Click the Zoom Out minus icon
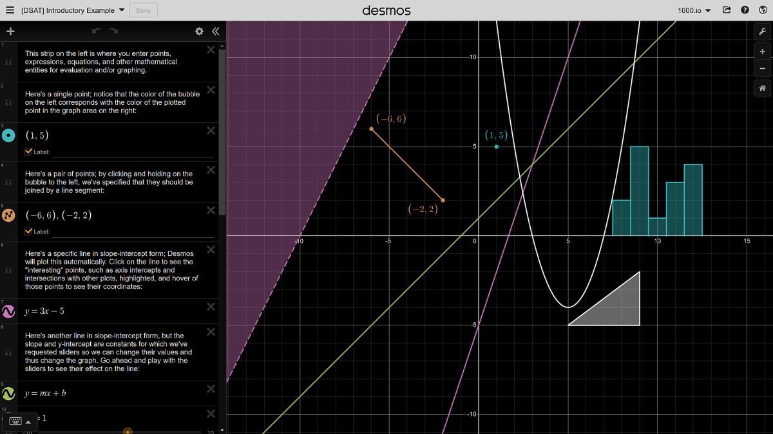 click(x=762, y=68)
